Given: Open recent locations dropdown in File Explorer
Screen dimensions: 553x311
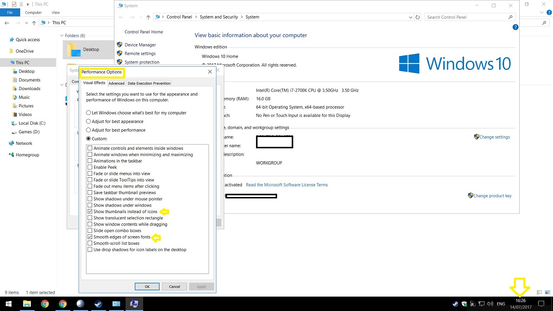Looking at the screenshot, I should pos(26,23).
